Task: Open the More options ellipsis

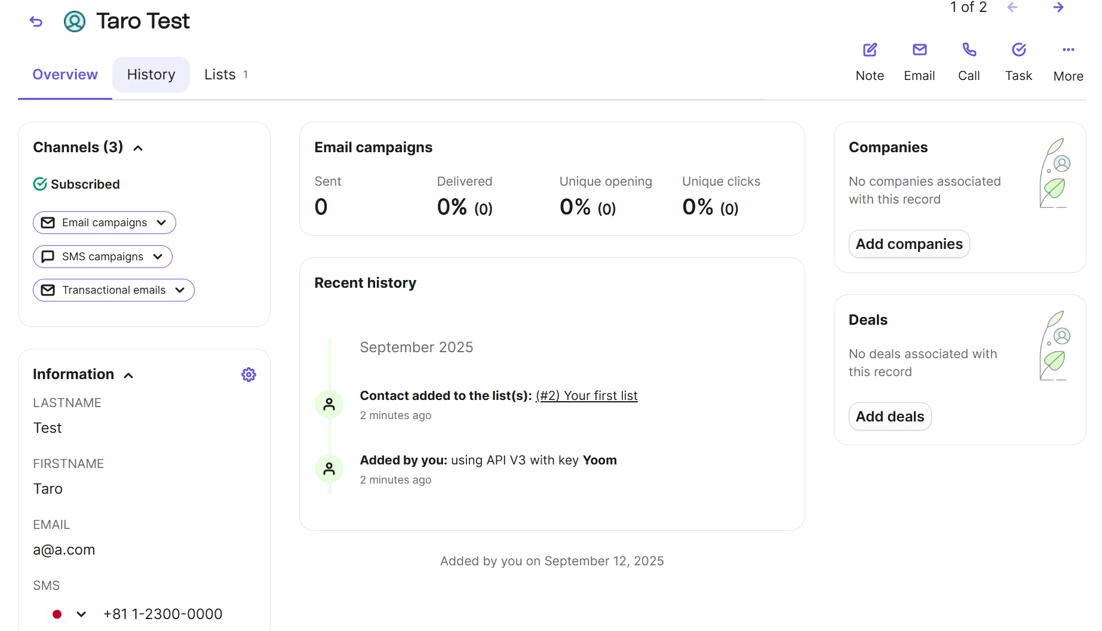Action: [x=1068, y=50]
